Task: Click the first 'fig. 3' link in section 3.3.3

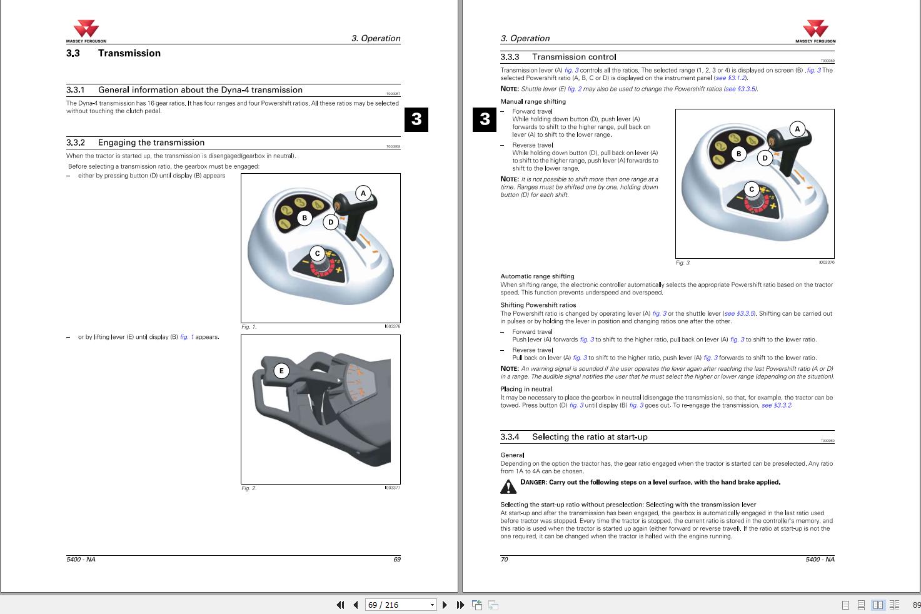Action: tap(571, 70)
